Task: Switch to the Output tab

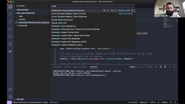Action: point(67,67)
